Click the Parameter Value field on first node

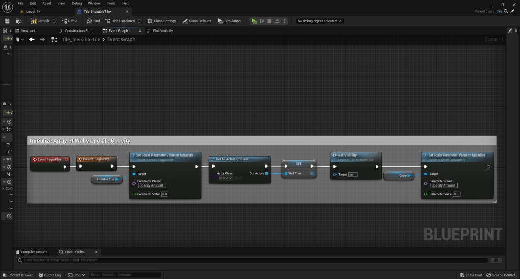(165, 194)
